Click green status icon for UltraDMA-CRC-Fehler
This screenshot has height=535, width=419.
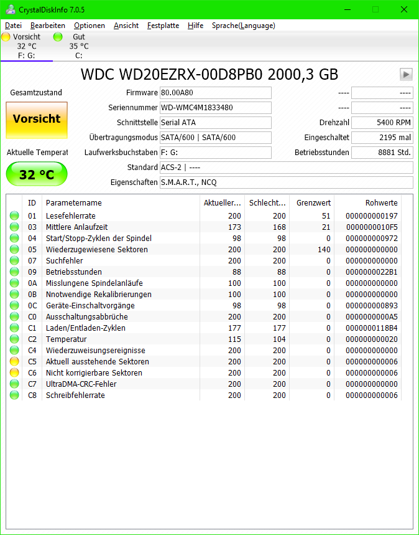tap(14, 384)
